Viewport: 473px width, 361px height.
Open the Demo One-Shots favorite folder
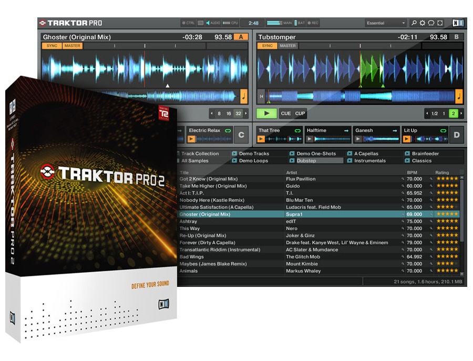click(313, 153)
